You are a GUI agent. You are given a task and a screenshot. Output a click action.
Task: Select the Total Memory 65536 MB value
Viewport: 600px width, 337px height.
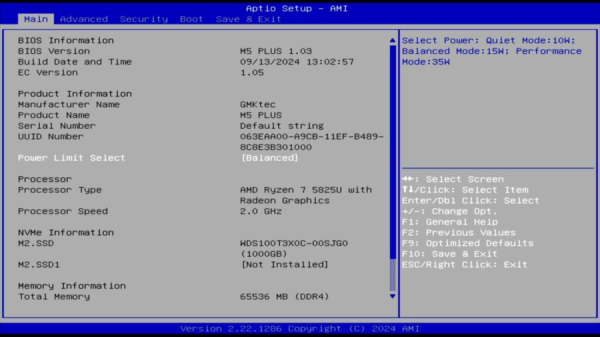tap(285, 297)
